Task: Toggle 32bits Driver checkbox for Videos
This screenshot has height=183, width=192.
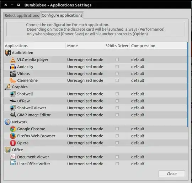Action: point(117,74)
